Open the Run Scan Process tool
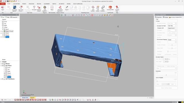Viewport: 184px width, 103px height. point(21,8)
